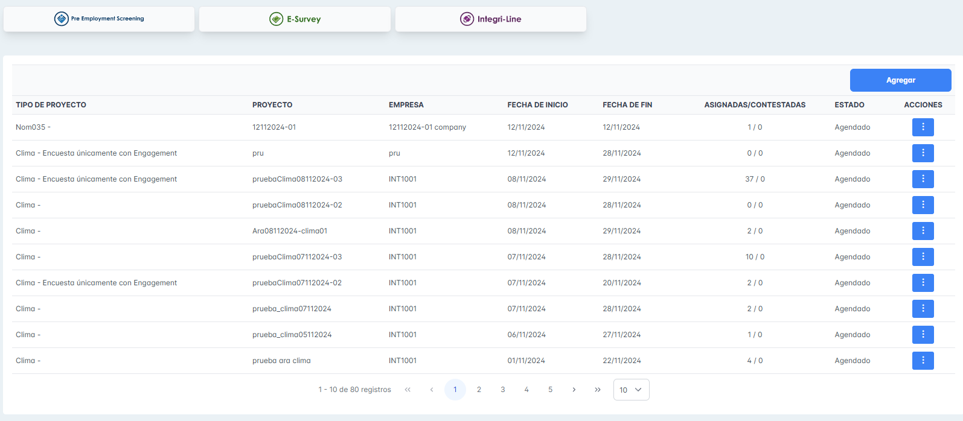963x421 pixels.
Task: Open actions menu for project 12112024-01
Action: tap(923, 127)
